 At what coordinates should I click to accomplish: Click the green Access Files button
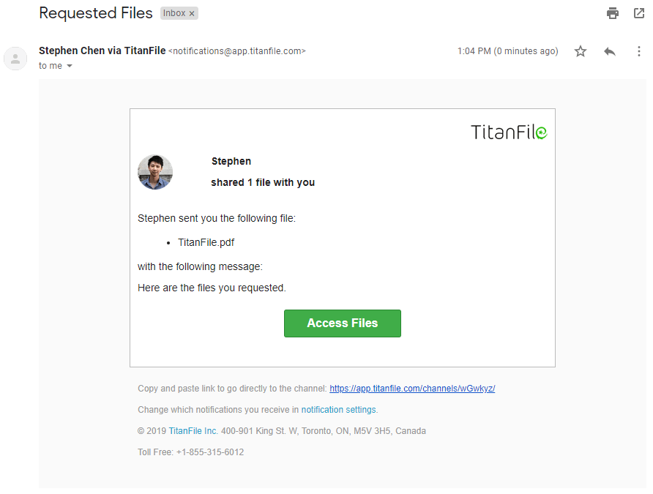coord(343,323)
